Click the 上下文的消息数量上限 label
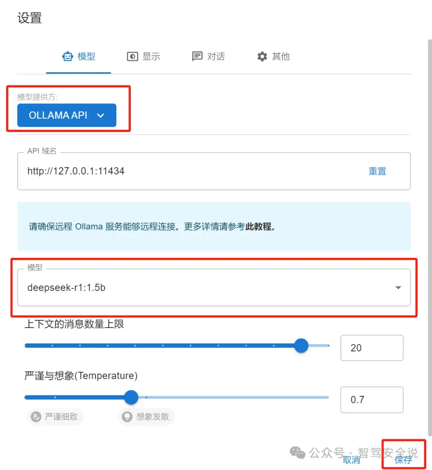This screenshot has width=432, height=470. click(74, 324)
